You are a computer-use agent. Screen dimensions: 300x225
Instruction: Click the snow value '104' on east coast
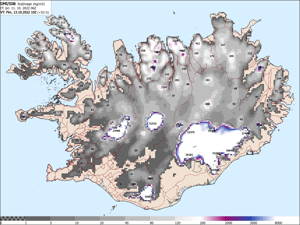pyautogui.click(x=279, y=79)
